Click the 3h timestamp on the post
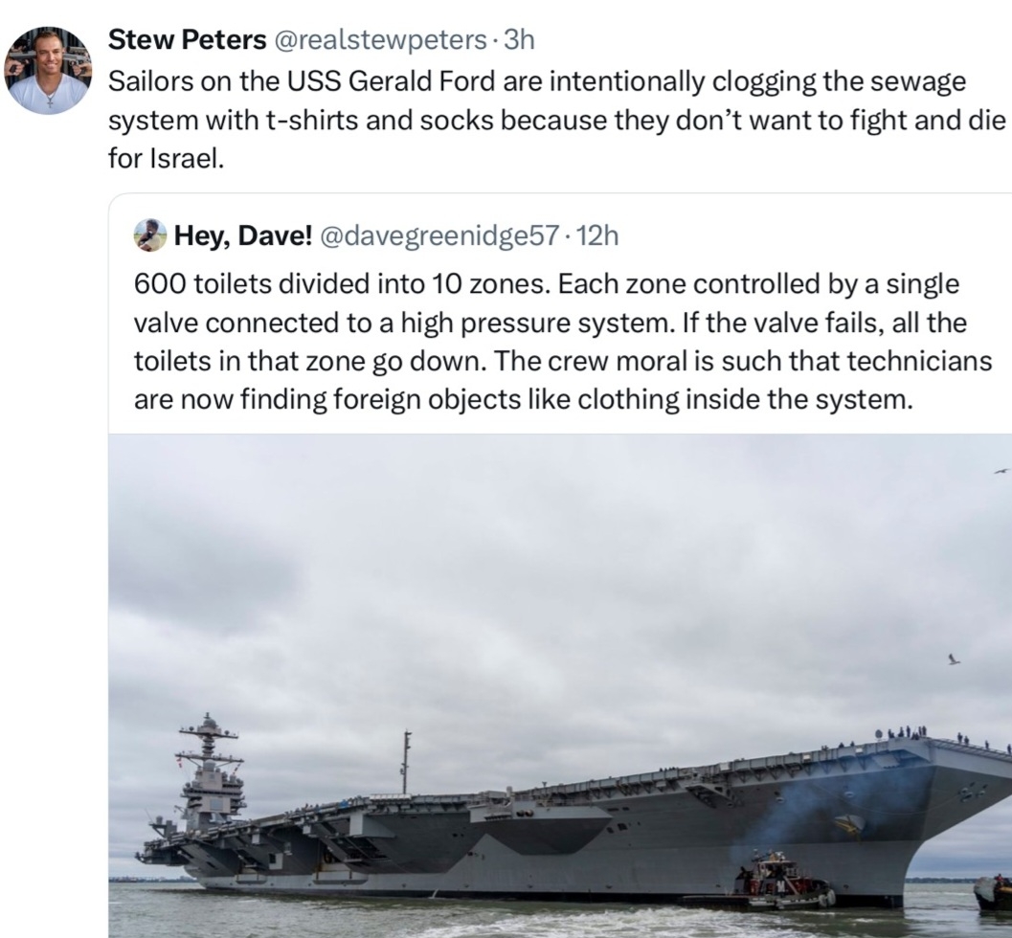 point(519,39)
